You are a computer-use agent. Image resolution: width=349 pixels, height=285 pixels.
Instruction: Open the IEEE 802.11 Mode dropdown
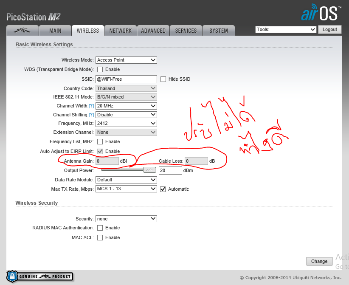coord(126,97)
